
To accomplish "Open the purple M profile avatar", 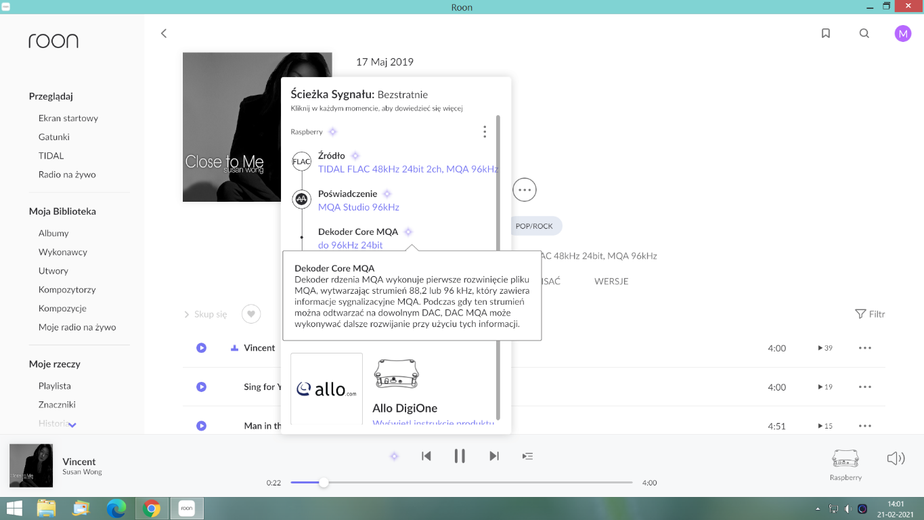I will (903, 33).
